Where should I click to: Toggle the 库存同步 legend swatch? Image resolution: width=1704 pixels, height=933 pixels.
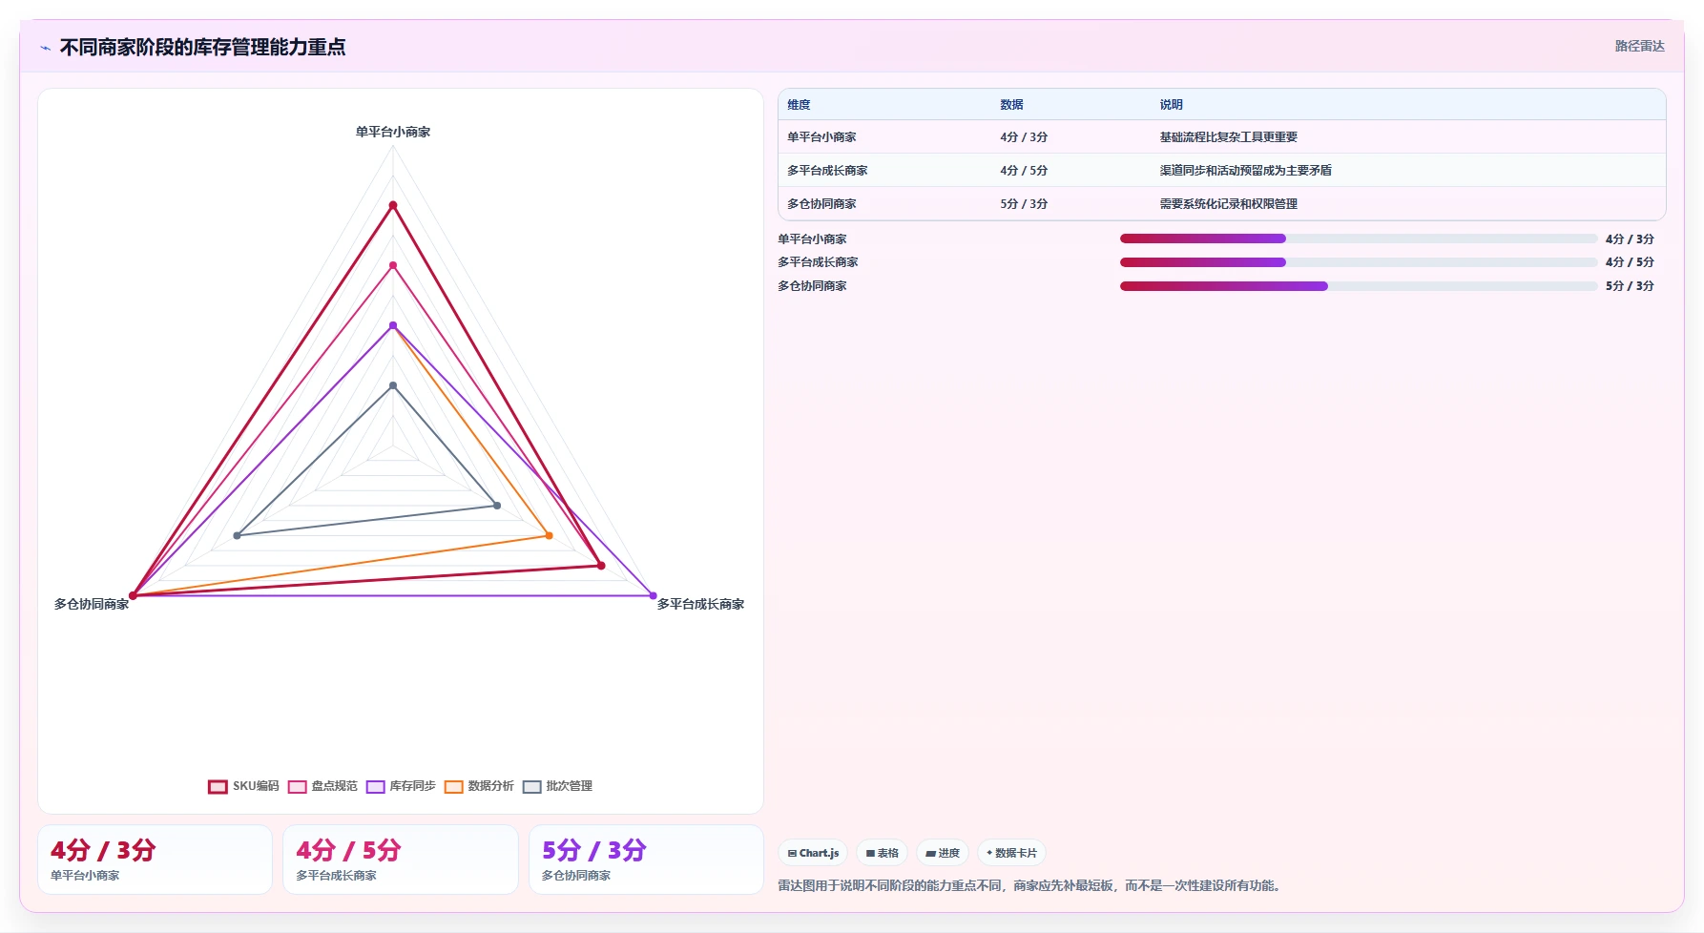tap(375, 786)
